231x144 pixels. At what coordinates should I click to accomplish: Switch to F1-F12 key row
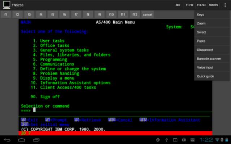[x=189, y=5]
